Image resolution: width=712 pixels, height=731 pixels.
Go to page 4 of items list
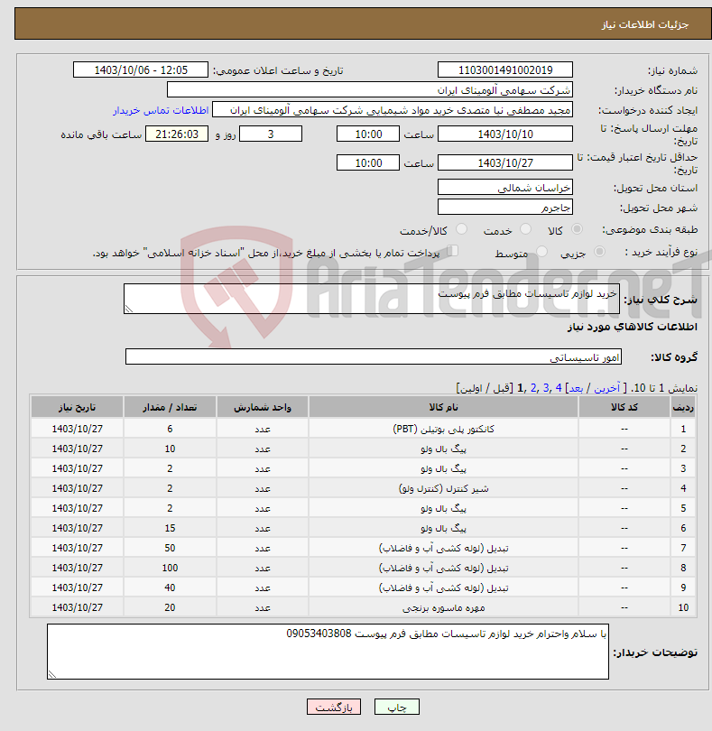[x=559, y=388]
